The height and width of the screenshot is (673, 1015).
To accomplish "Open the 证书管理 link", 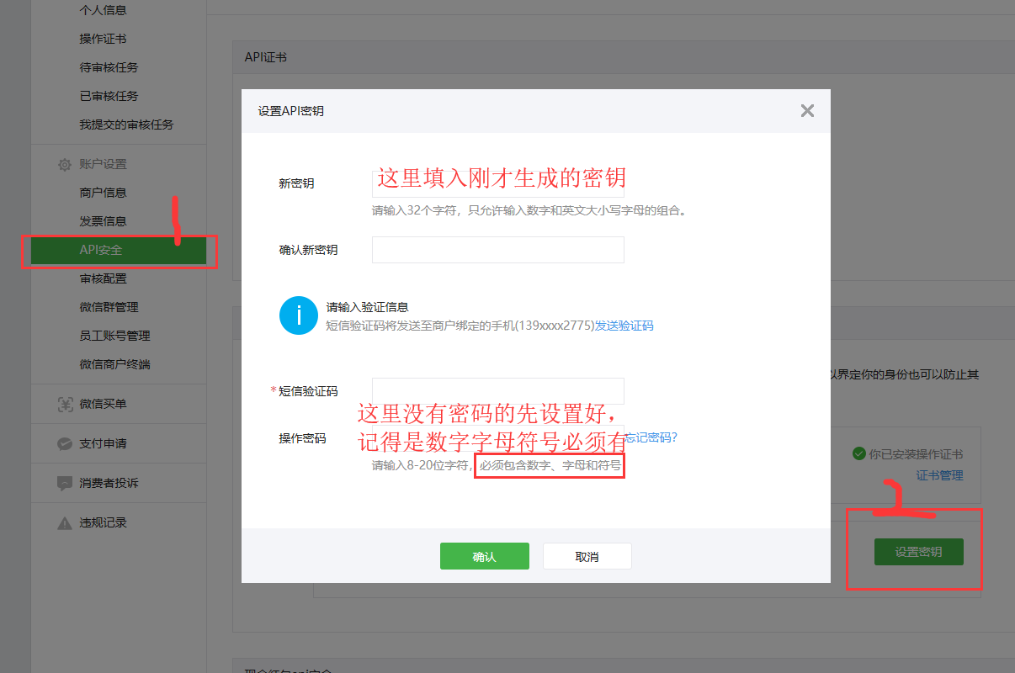I will pyautogui.click(x=938, y=475).
